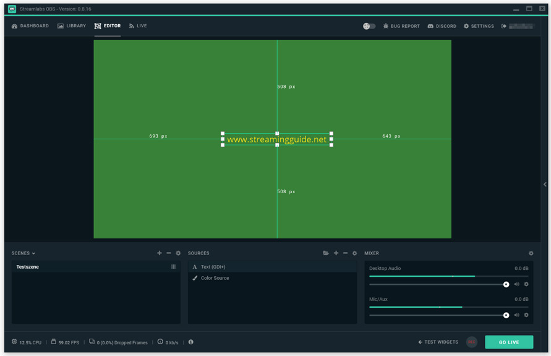This screenshot has height=356, width=551.
Task: Click the Testszene reorder handle icon
Action: [173, 267]
